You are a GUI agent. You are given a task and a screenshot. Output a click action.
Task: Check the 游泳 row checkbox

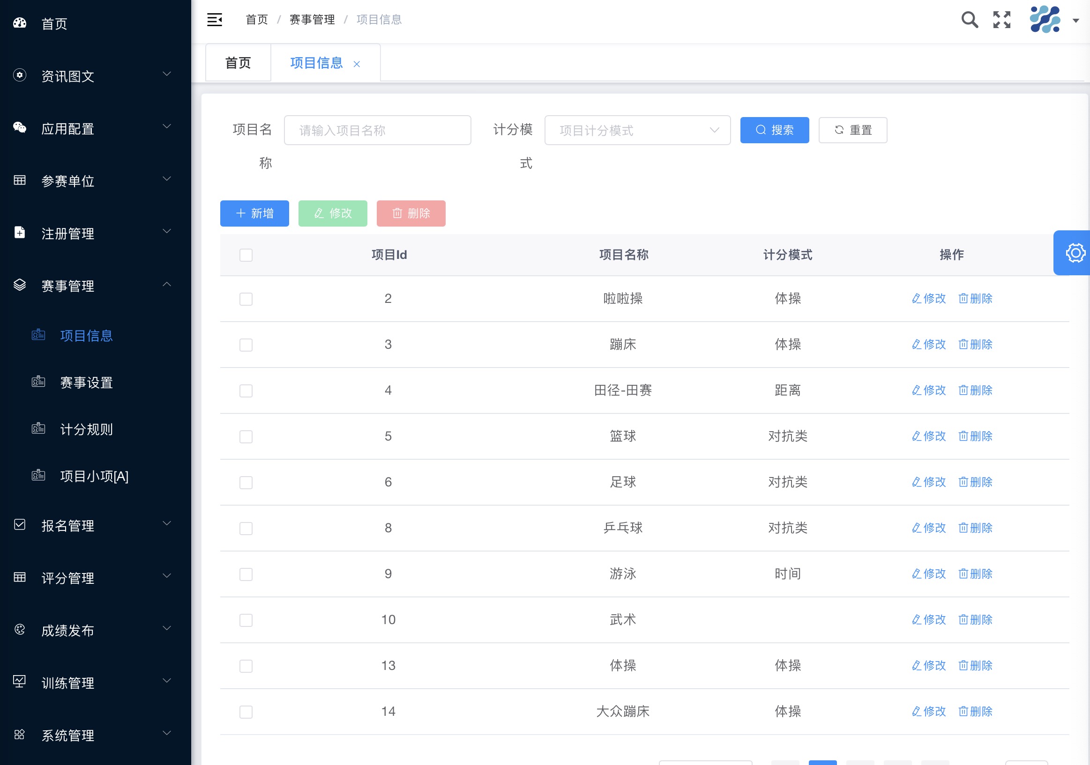(246, 575)
